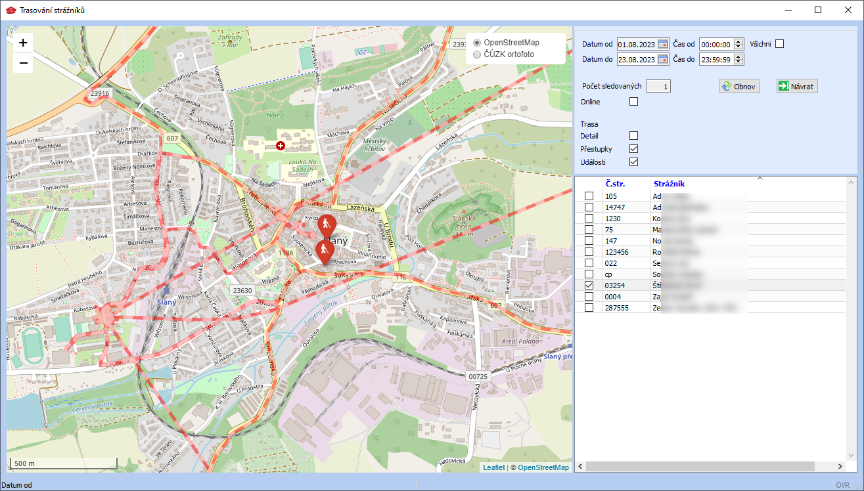This screenshot has width=864, height=491.
Task: Open calendar picker for Datum do
Action: 663,59
